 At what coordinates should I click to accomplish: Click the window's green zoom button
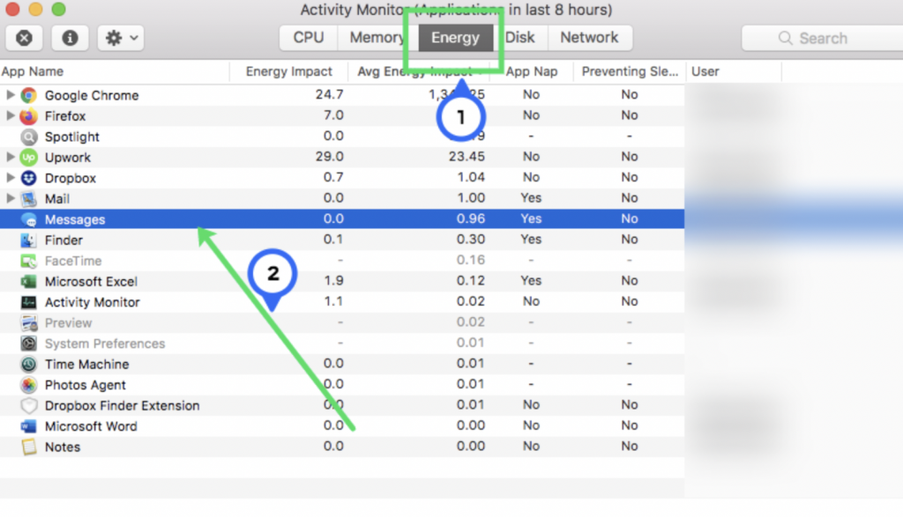click(58, 9)
